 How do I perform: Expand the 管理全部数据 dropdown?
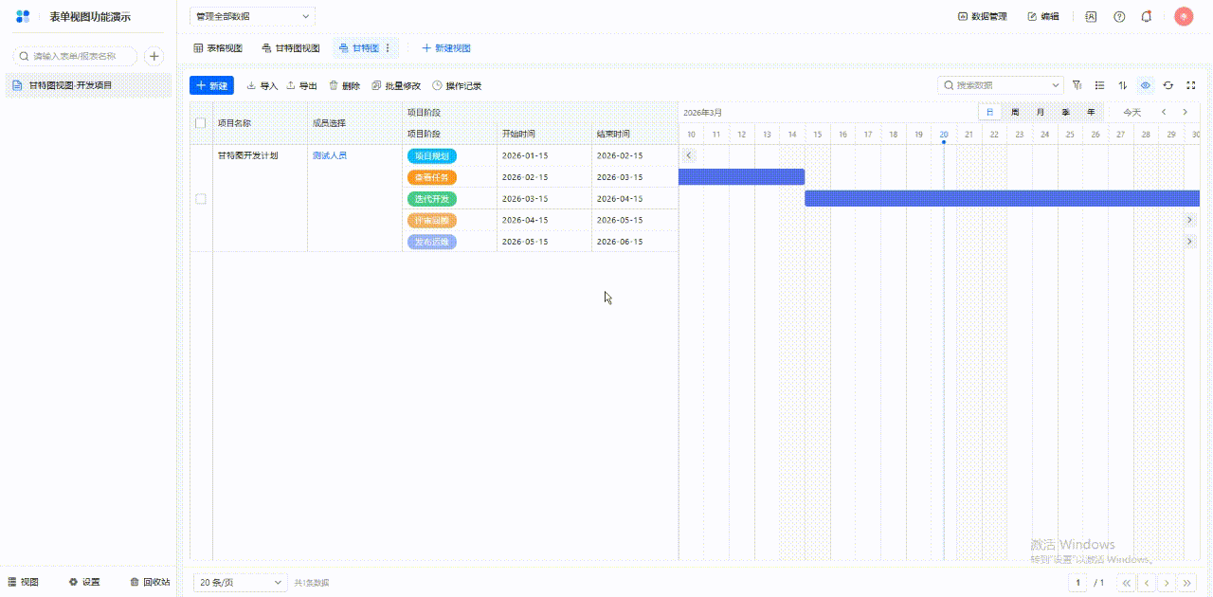click(x=252, y=16)
